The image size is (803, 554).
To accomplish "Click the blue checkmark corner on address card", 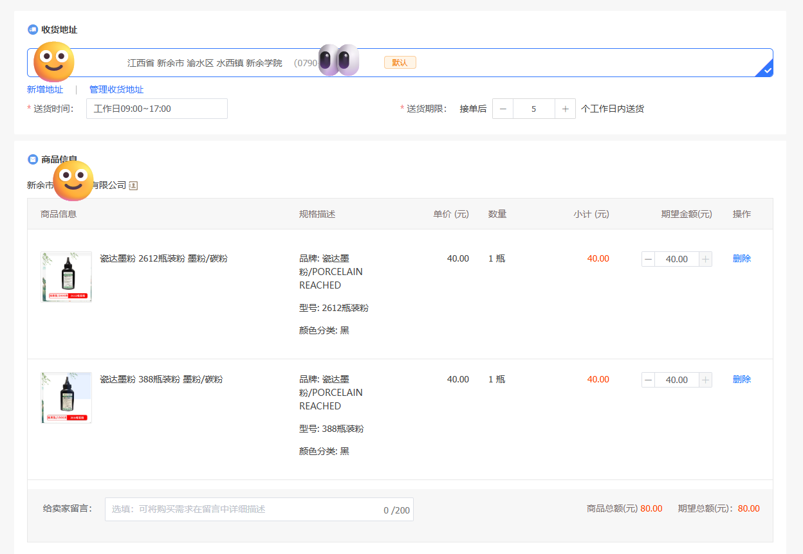I will pos(766,69).
